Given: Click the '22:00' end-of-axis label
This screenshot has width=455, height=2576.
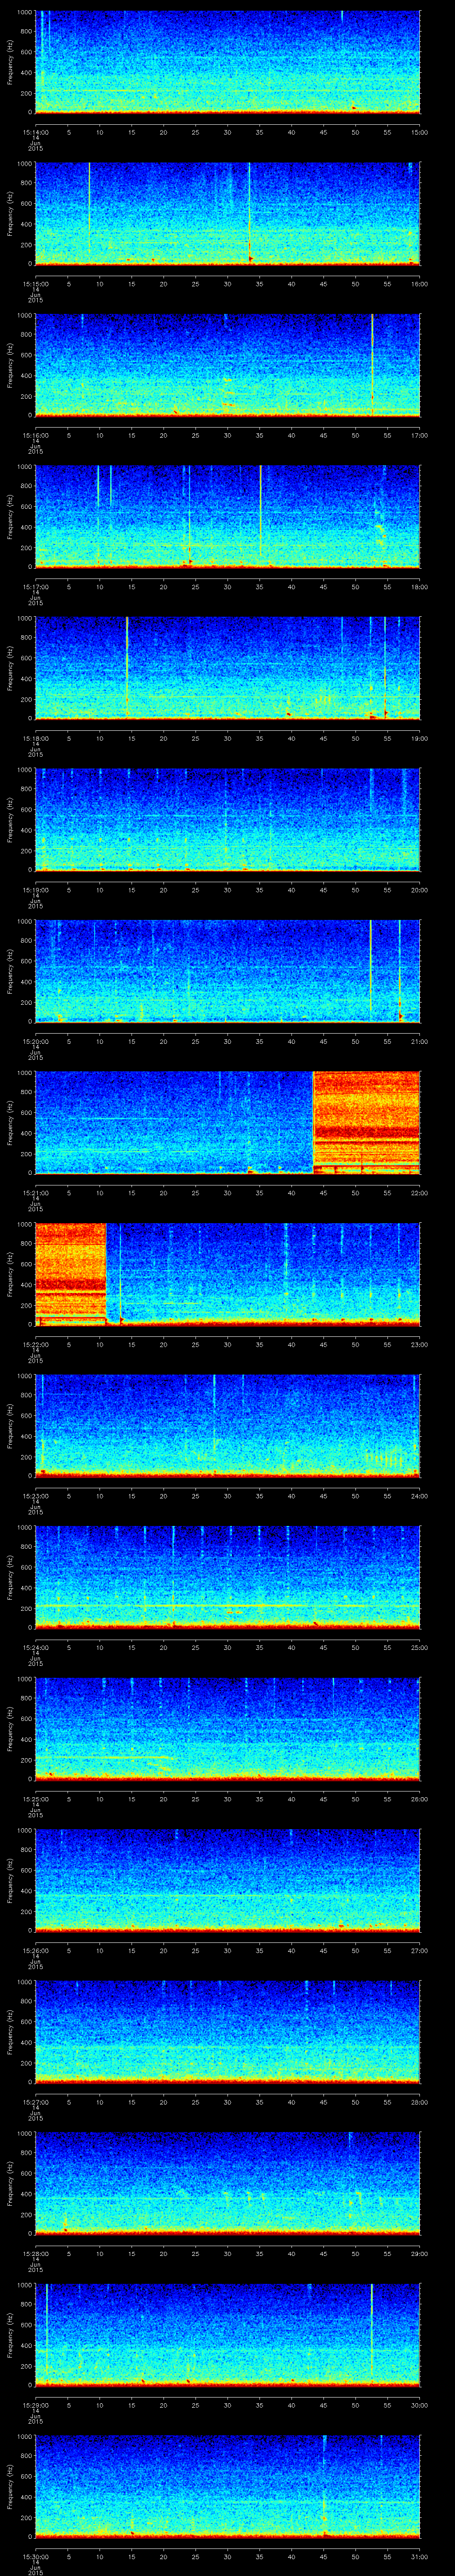Looking at the screenshot, I should (419, 1193).
